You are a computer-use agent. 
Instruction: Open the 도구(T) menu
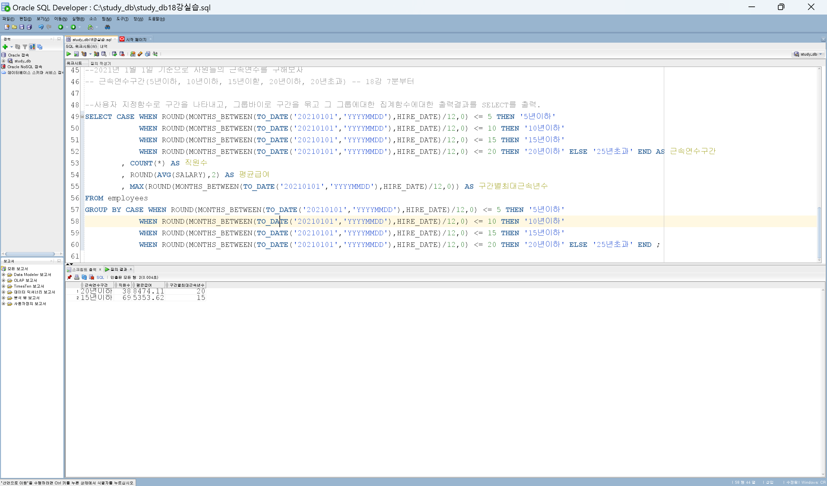122,19
